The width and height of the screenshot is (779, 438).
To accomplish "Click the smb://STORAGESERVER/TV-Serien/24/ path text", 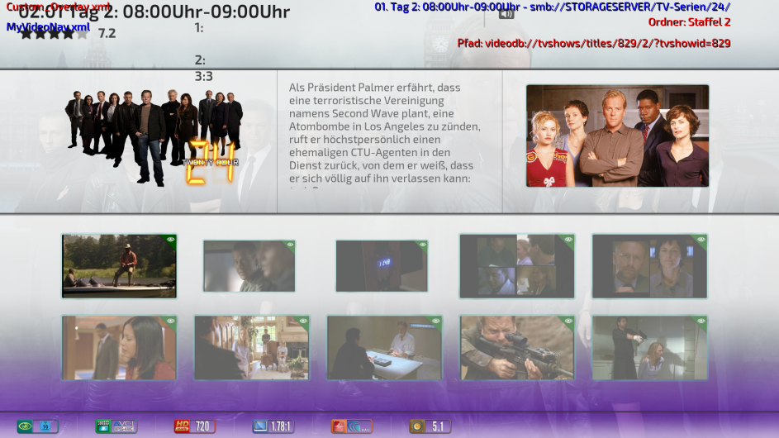I will pos(630,7).
